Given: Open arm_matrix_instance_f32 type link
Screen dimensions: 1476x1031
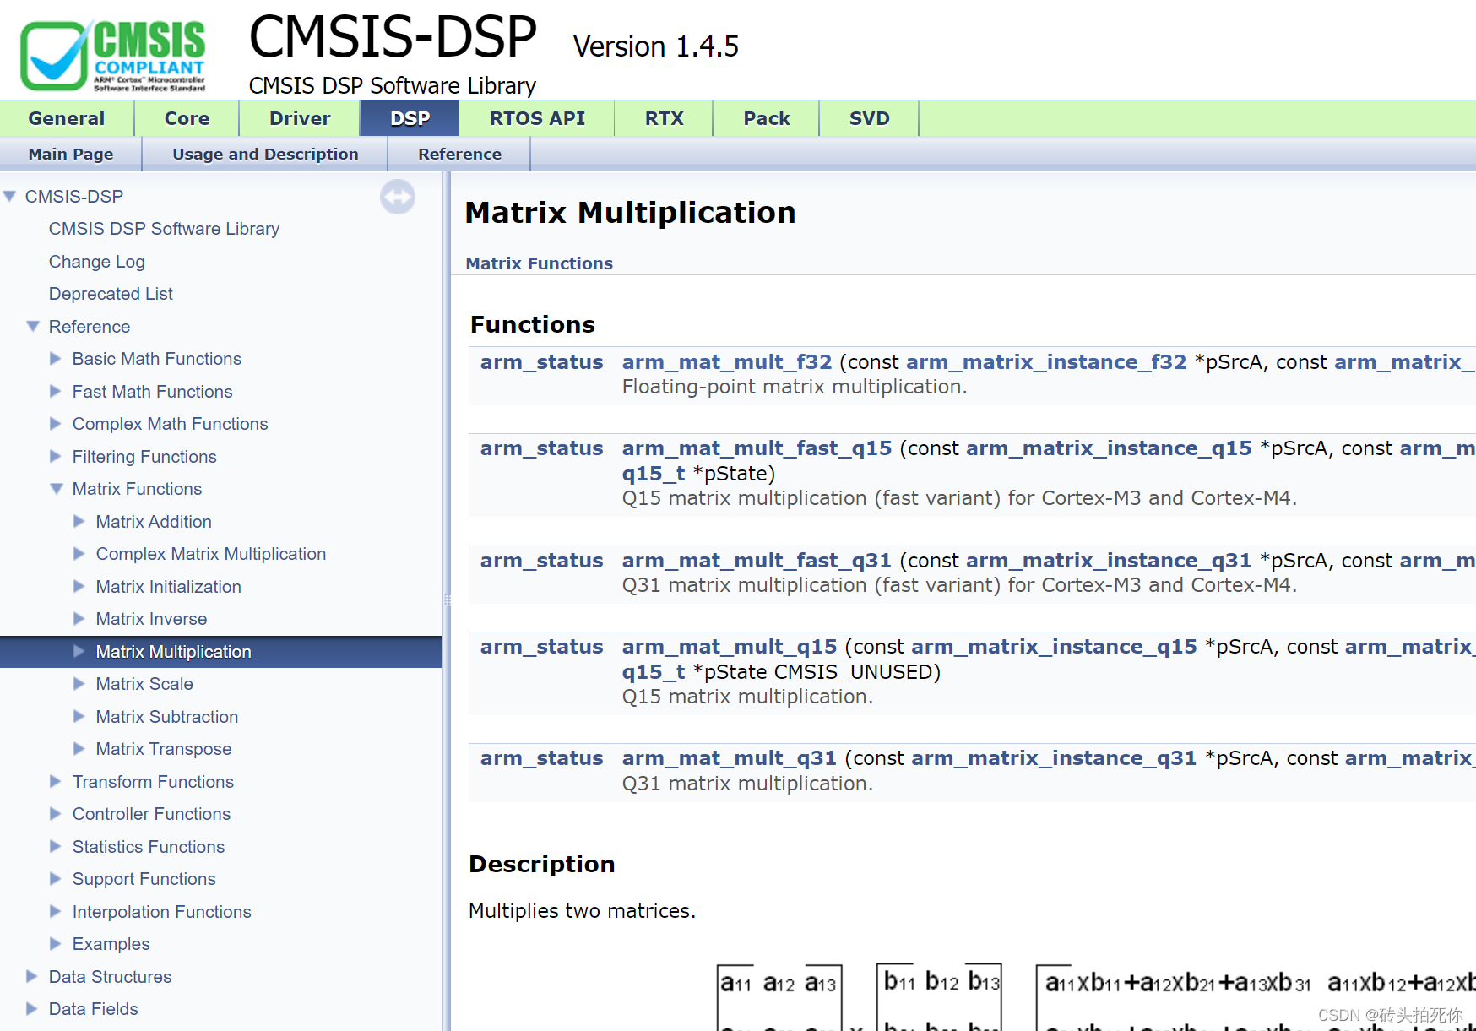Looking at the screenshot, I should point(1046,362).
